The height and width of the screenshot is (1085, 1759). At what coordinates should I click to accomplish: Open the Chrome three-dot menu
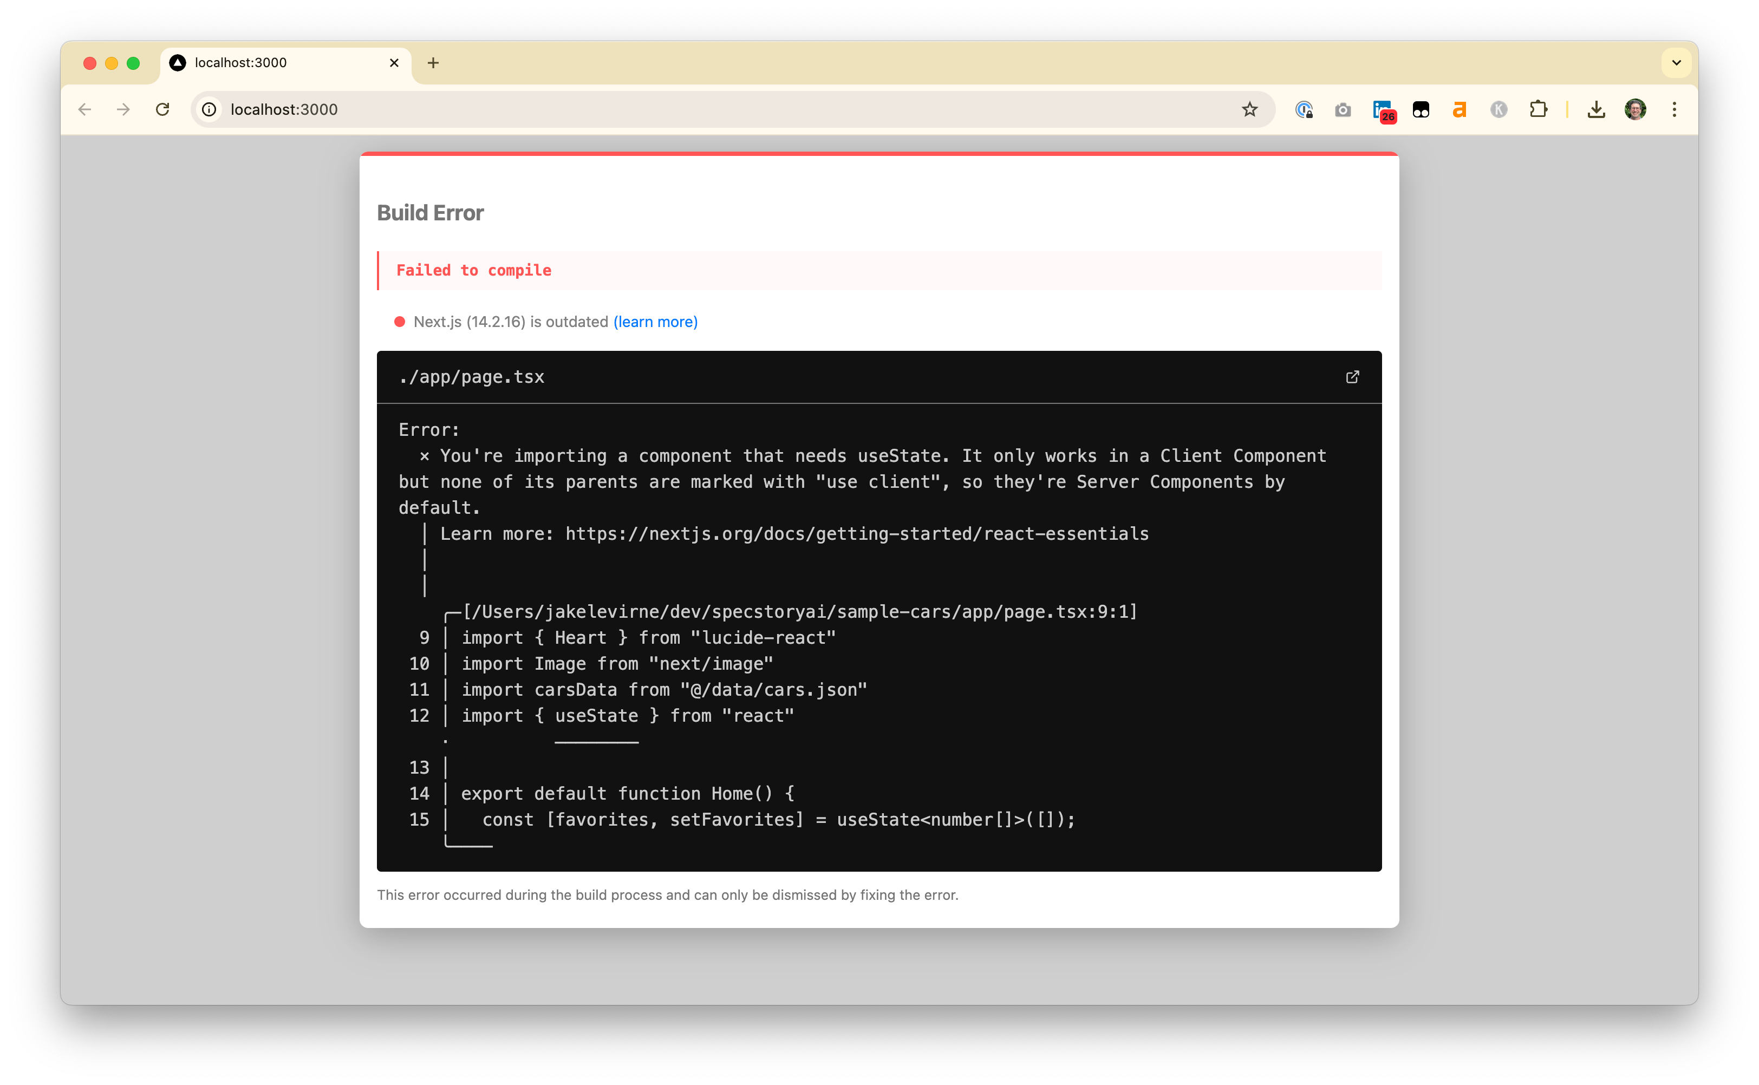(x=1675, y=109)
